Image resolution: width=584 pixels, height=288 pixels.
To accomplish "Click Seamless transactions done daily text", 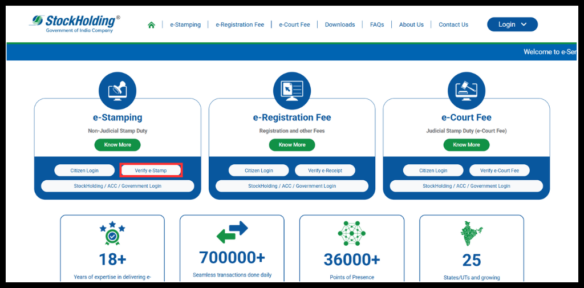I will tap(232, 275).
